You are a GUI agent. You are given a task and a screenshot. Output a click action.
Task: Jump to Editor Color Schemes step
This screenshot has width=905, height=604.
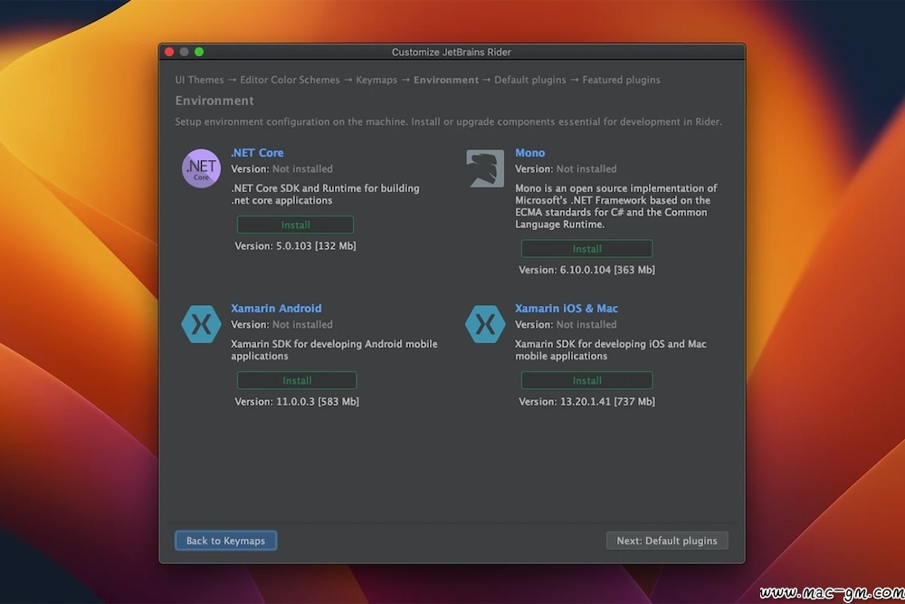pyautogui.click(x=290, y=80)
